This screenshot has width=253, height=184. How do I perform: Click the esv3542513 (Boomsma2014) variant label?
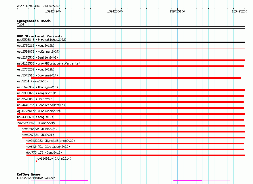(38, 75)
